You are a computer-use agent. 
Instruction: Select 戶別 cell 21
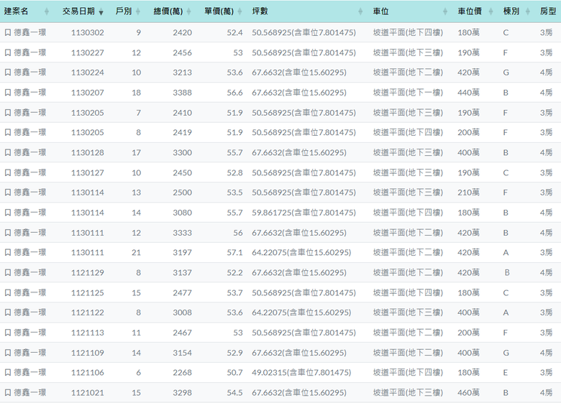point(136,253)
